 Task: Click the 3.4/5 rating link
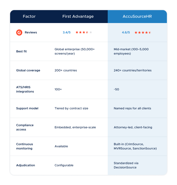[67, 32]
